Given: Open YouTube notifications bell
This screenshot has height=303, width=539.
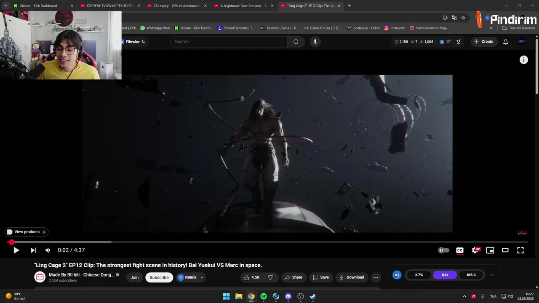Looking at the screenshot, I should point(506,42).
